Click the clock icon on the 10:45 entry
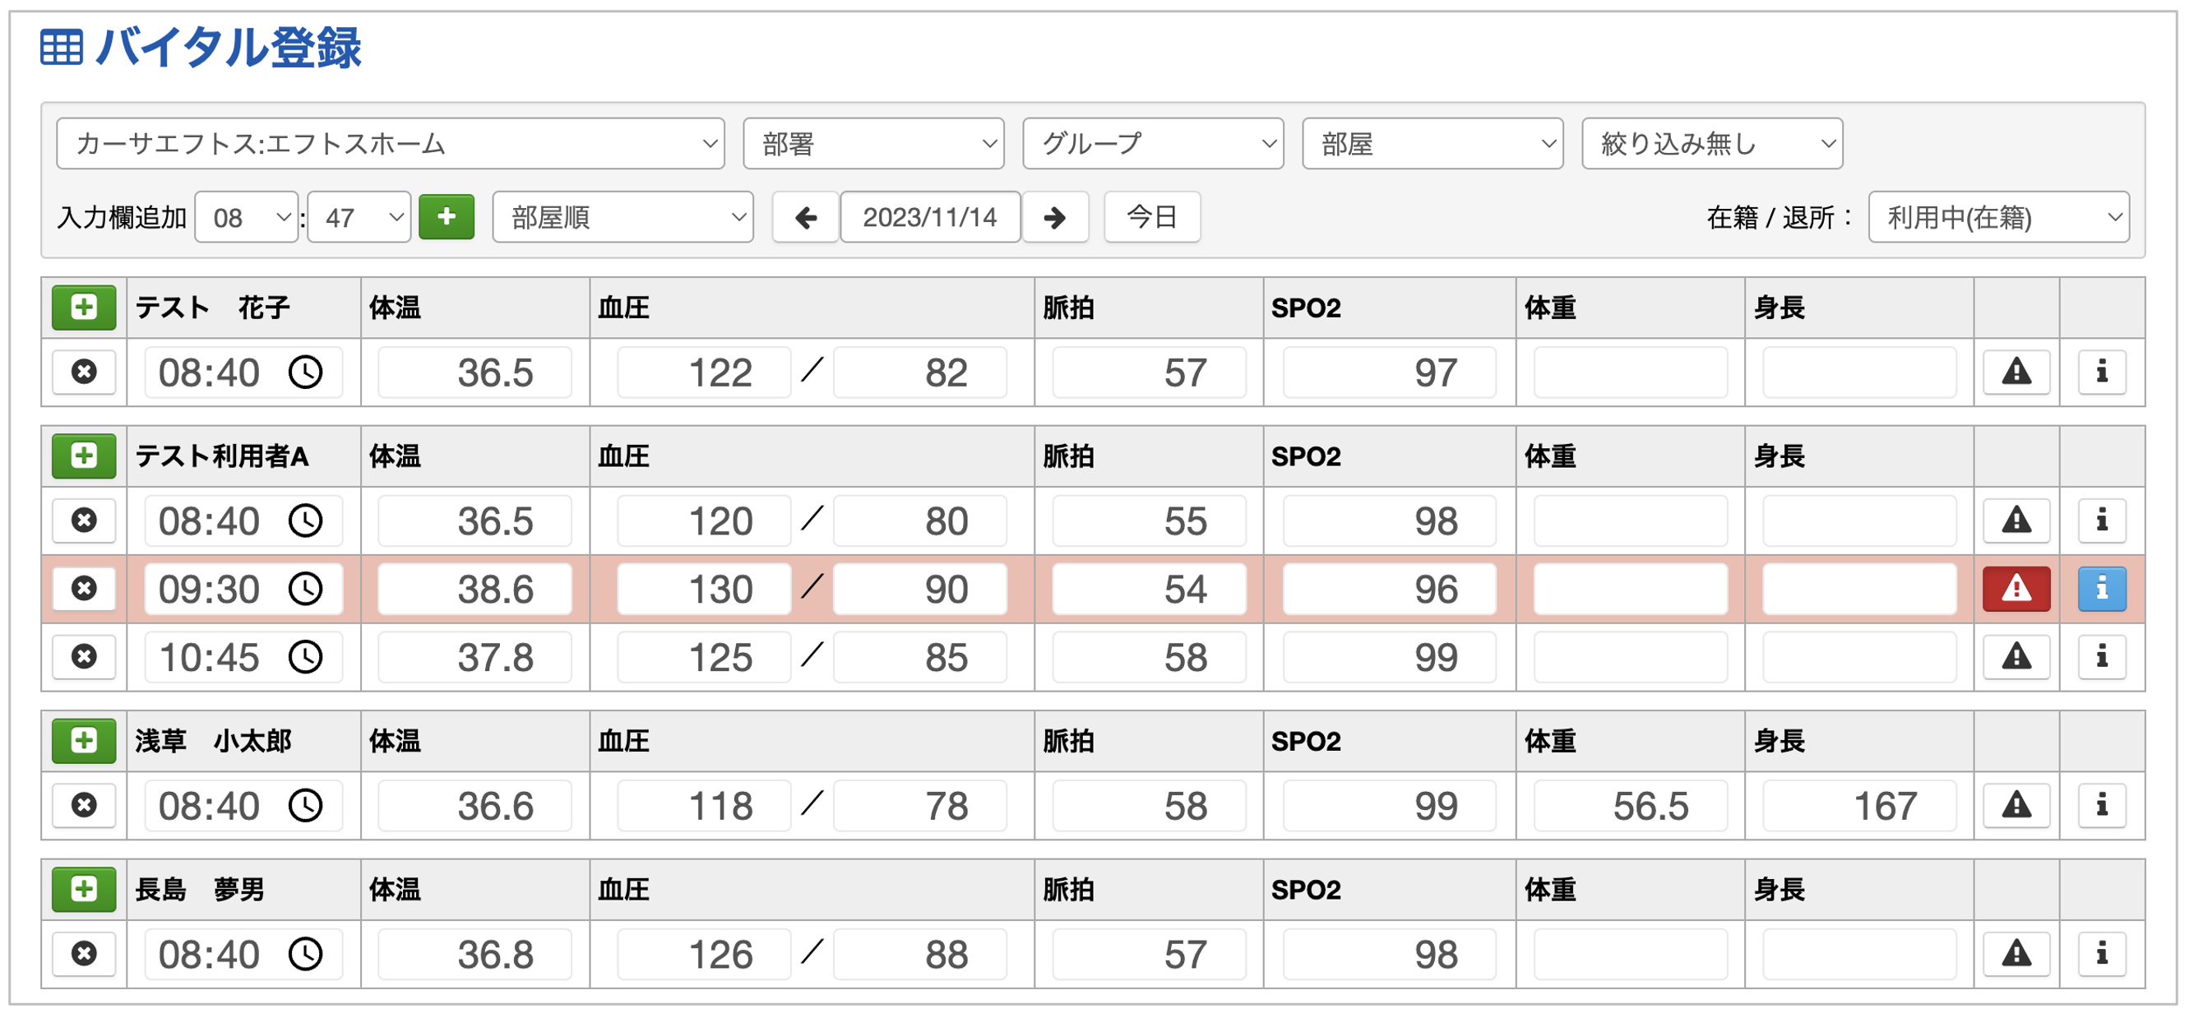The height and width of the screenshot is (1018, 2194). pos(308,656)
